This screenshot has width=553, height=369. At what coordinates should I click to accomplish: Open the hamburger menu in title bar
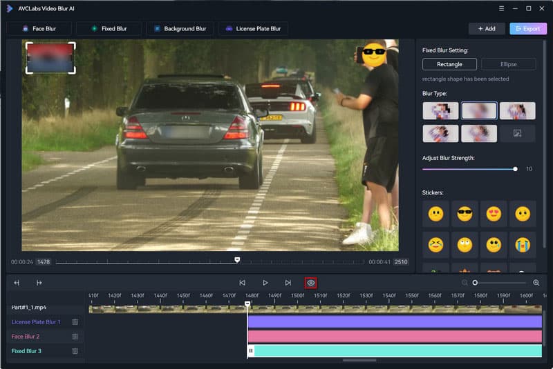[501, 8]
